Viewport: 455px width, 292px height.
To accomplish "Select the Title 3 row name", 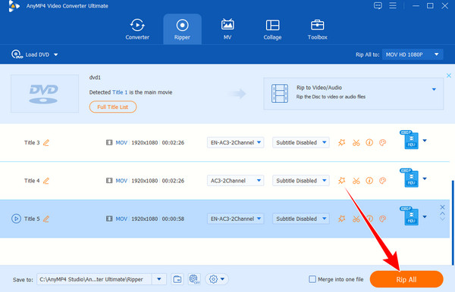I will coord(32,143).
